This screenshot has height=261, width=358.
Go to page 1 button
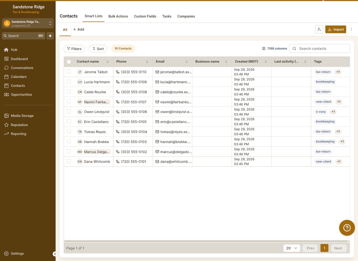[324, 248]
